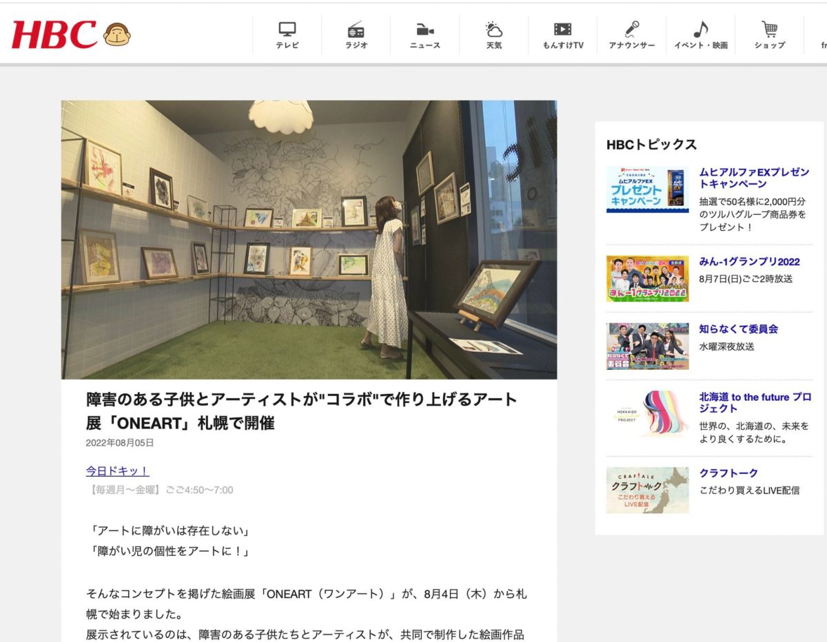
Task: Click the Hokkaido project colorful hair thumbnail
Action: click(647, 414)
